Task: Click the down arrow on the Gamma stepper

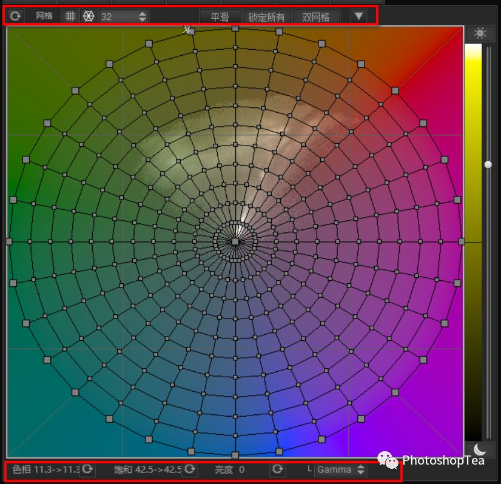Action: coord(360,472)
